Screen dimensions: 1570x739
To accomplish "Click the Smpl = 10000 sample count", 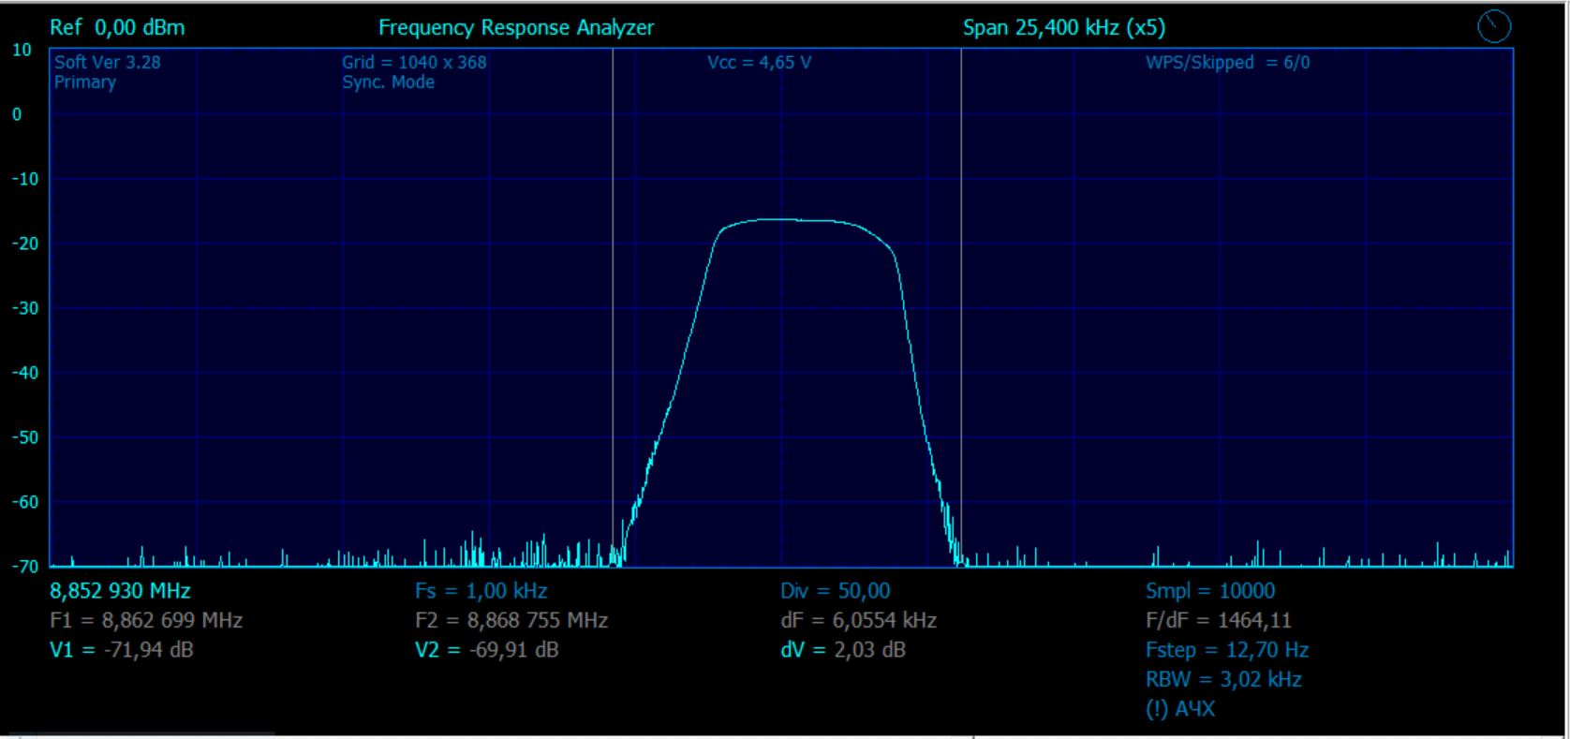I will click(x=1209, y=591).
